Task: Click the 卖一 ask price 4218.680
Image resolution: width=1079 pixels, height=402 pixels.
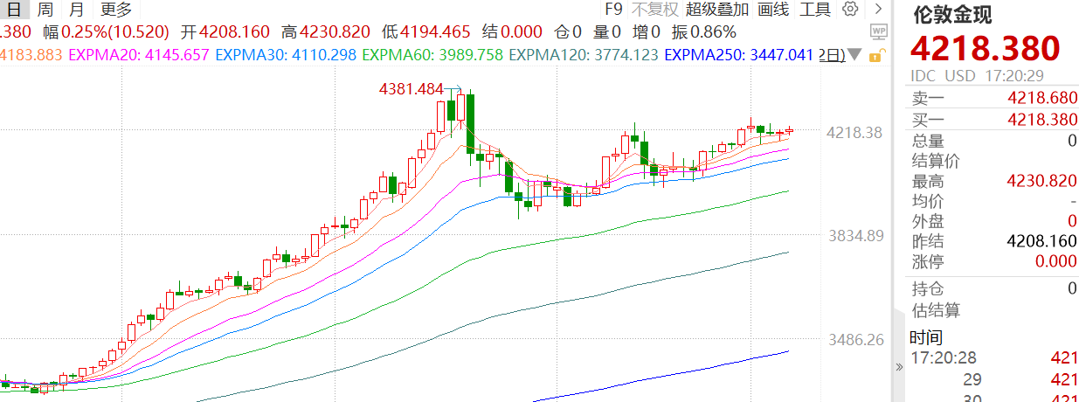Action: 1042,98
